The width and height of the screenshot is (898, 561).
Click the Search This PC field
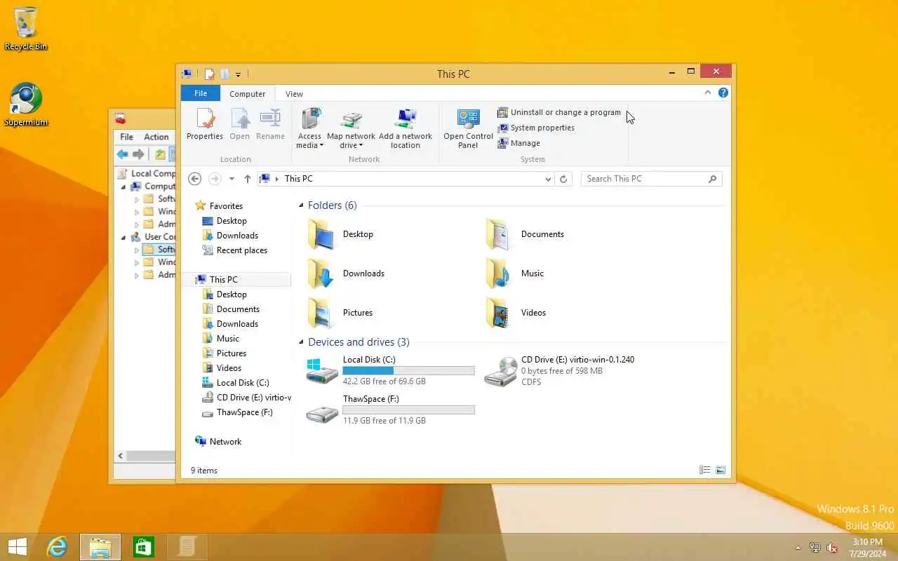click(x=651, y=179)
